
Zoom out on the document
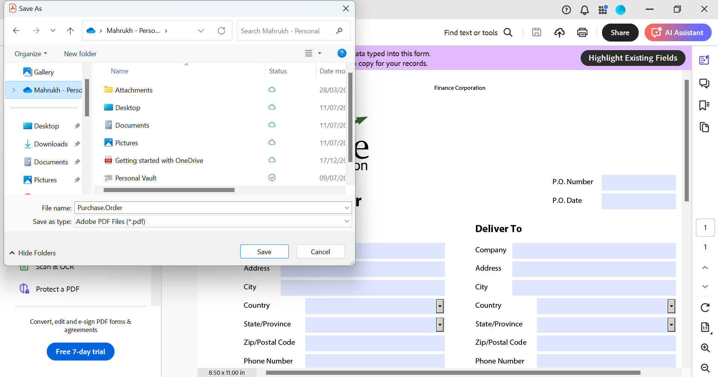tap(705, 368)
